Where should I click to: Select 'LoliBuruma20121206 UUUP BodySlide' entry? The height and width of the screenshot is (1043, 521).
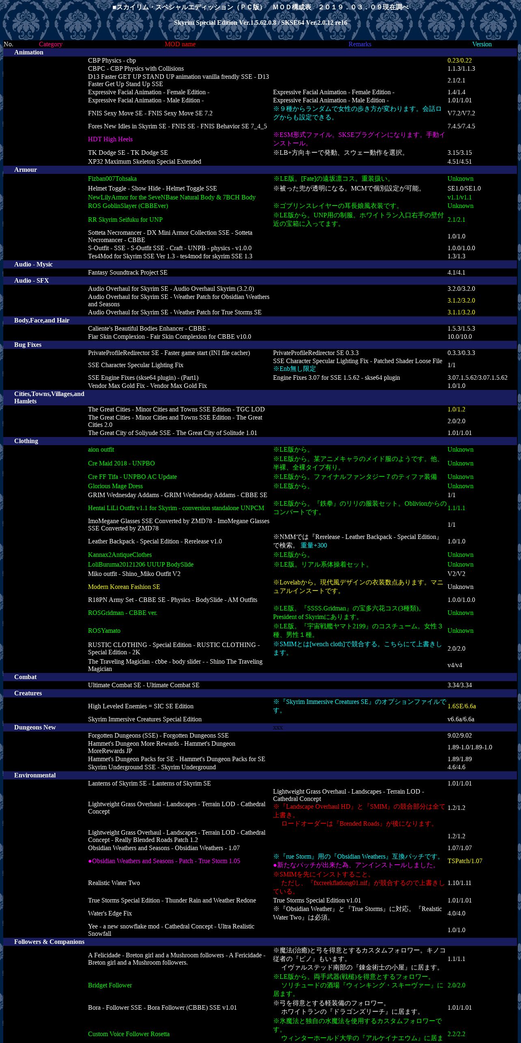[x=141, y=565]
